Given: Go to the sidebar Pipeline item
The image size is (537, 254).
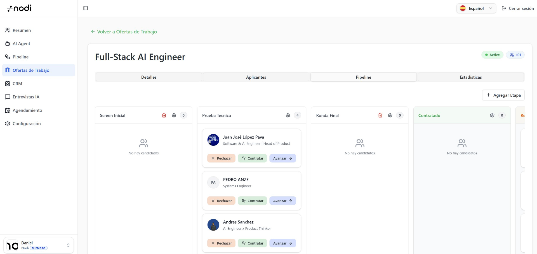Looking at the screenshot, I should (x=39, y=57).
